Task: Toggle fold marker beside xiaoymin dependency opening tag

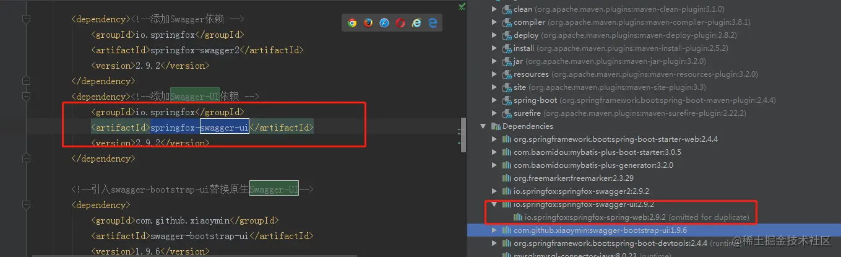Action: coord(26,205)
